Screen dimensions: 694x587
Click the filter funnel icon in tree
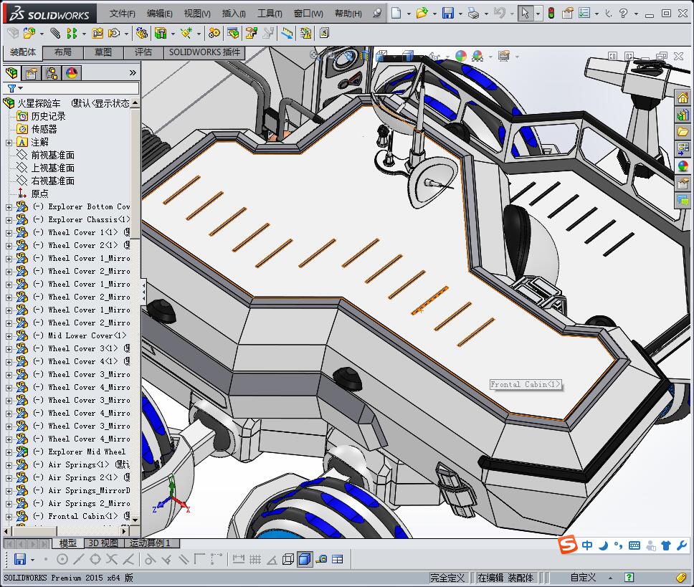click(11, 88)
